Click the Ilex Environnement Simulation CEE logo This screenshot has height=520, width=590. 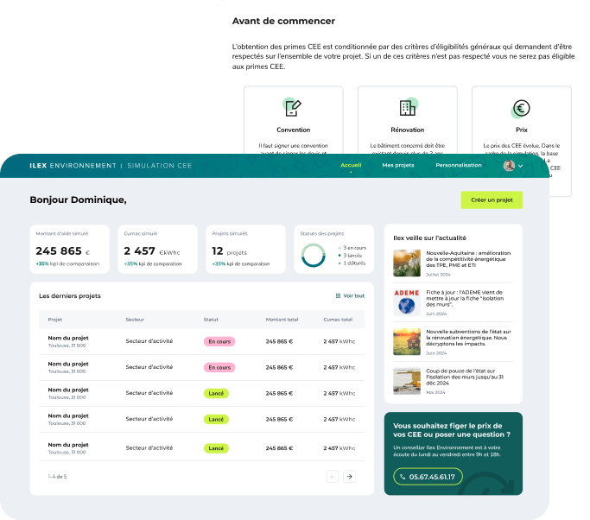(x=111, y=165)
